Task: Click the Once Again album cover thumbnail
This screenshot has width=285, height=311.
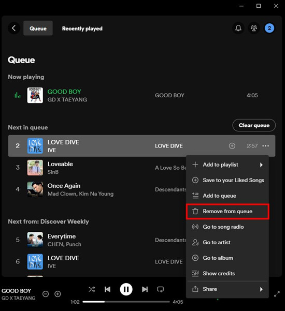Action: (x=35, y=189)
